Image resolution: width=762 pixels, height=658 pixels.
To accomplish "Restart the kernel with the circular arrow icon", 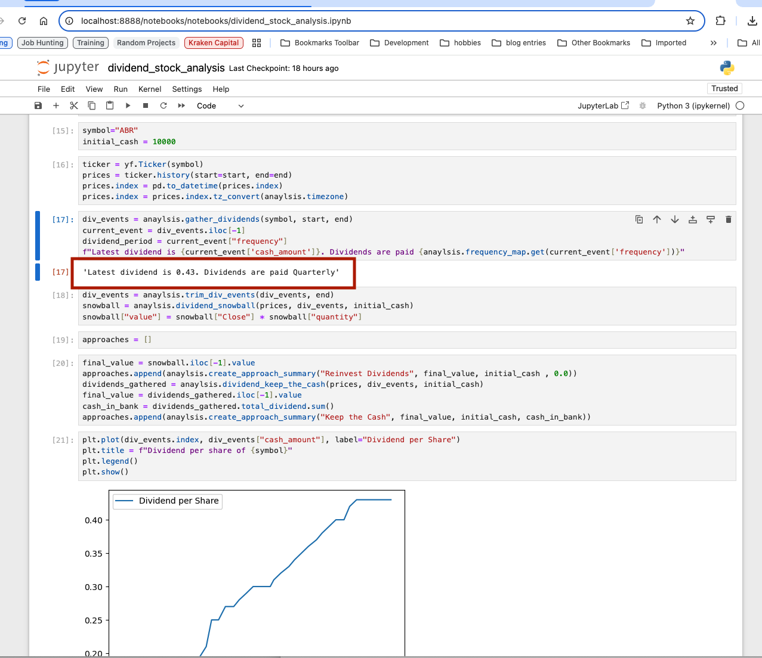I will 163,105.
